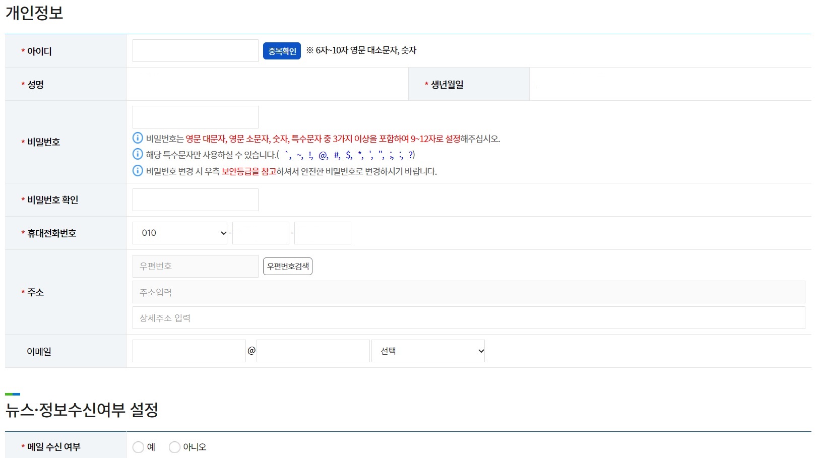This screenshot has width=821, height=458.
Task: Click the email field before the @ symbol
Action: tap(188, 350)
